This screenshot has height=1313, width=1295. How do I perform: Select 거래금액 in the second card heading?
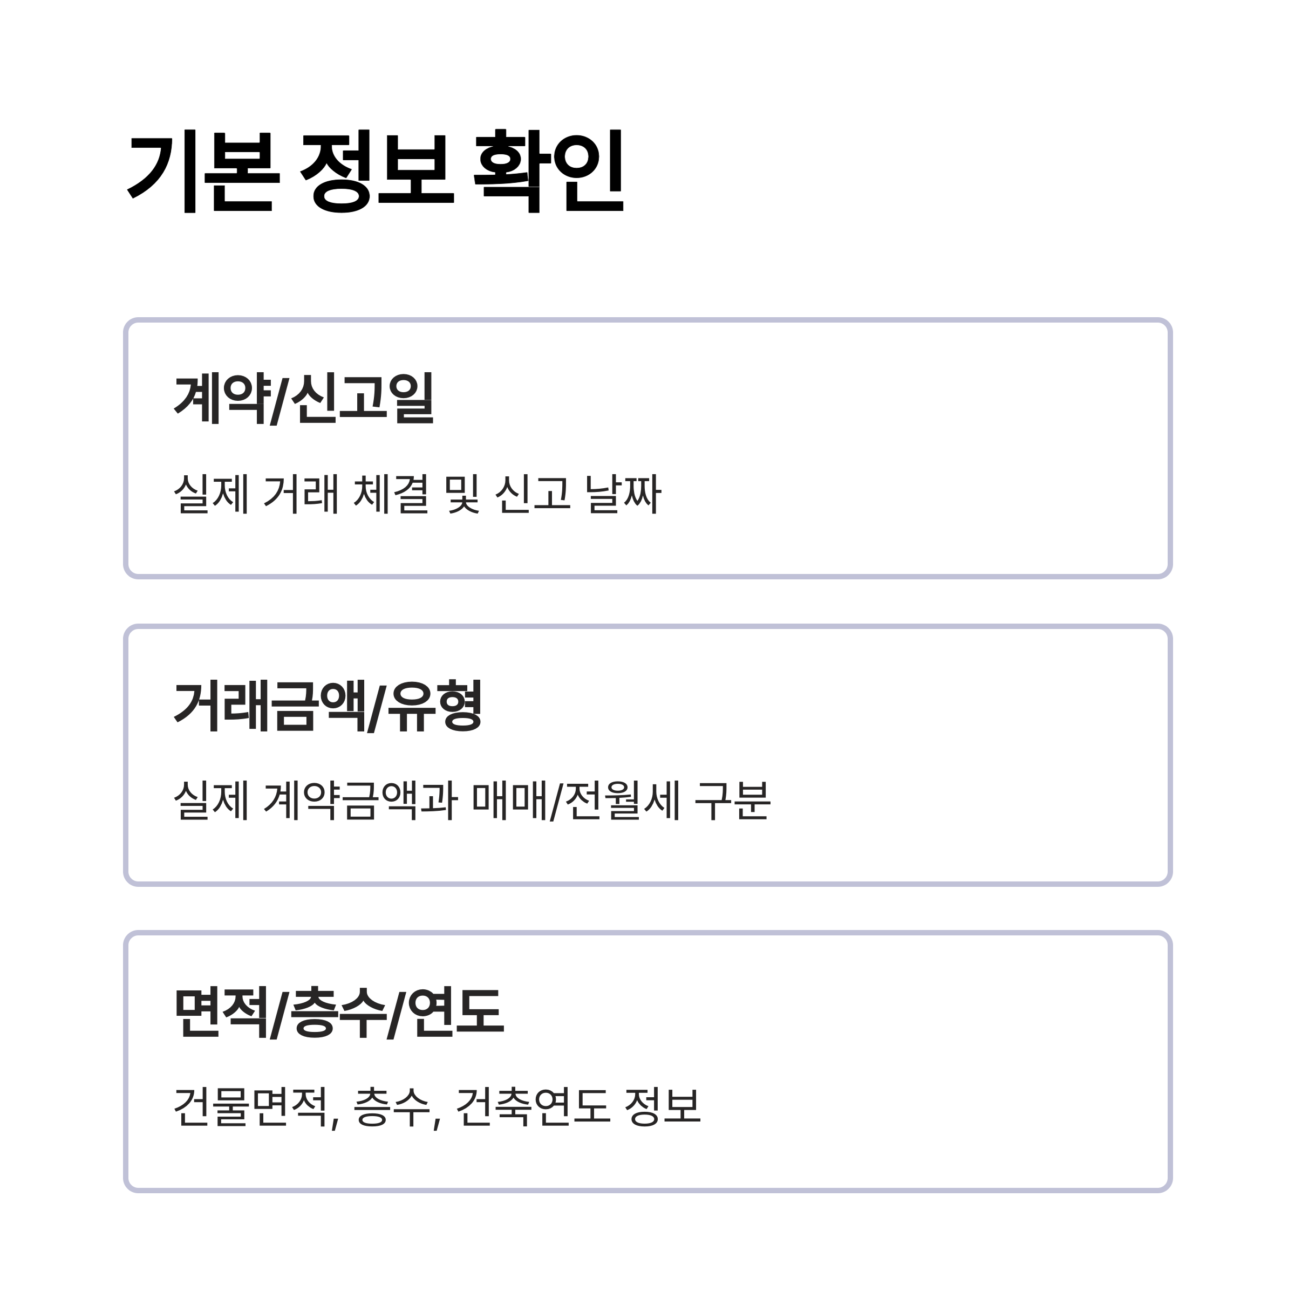coord(270,706)
